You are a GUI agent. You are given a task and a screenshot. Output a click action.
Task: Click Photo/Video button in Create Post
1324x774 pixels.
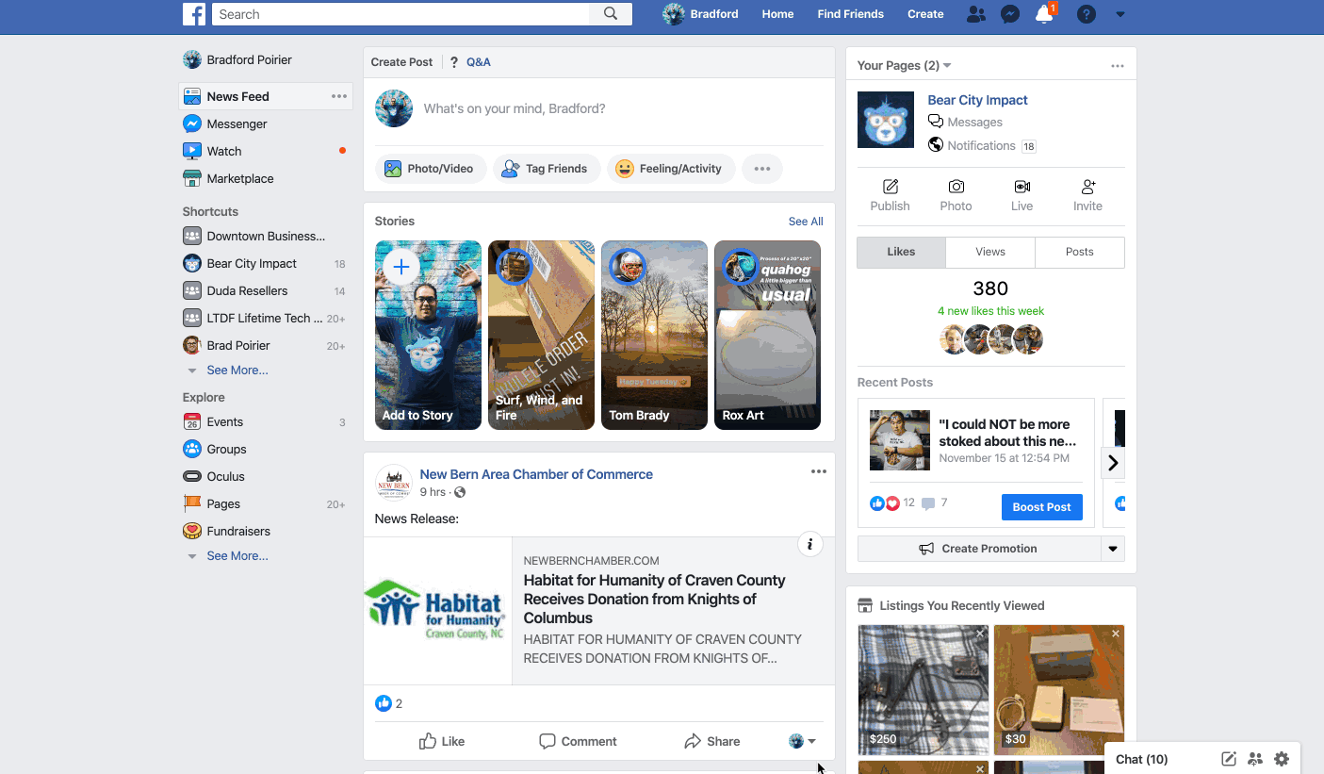[431, 169]
